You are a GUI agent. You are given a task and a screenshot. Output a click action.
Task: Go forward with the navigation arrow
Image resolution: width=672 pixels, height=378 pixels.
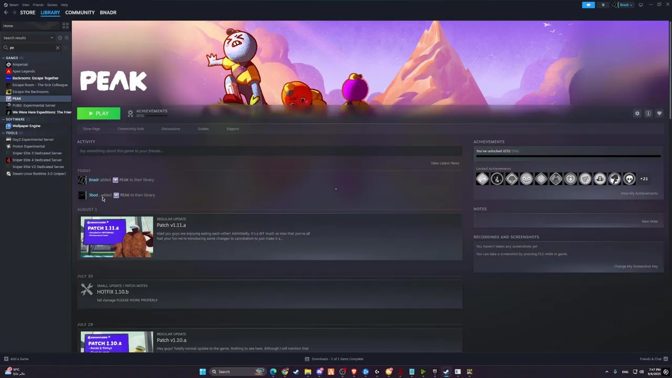click(14, 12)
